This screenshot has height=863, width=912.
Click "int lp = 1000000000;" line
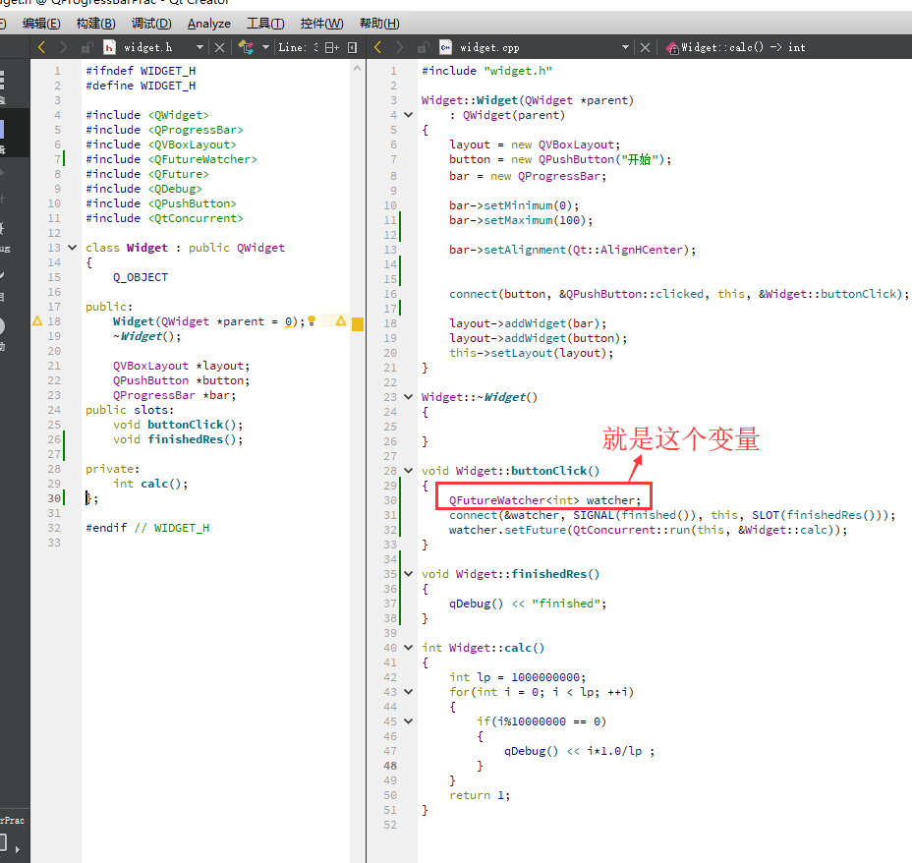click(x=518, y=677)
